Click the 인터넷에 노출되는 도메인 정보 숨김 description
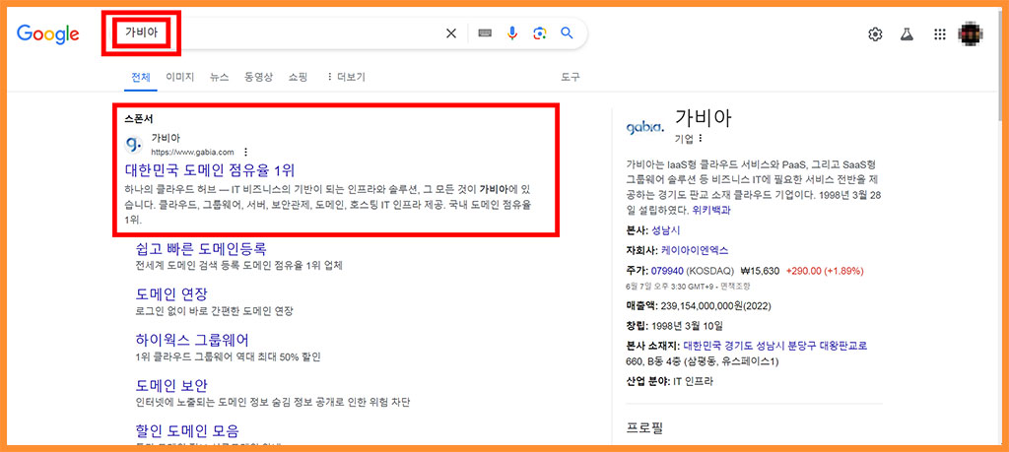 273,403
